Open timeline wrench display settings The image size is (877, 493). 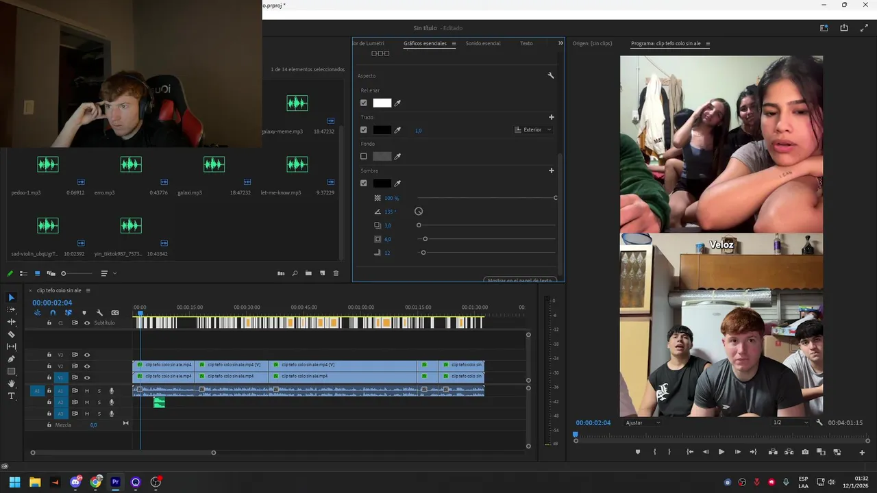click(99, 313)
